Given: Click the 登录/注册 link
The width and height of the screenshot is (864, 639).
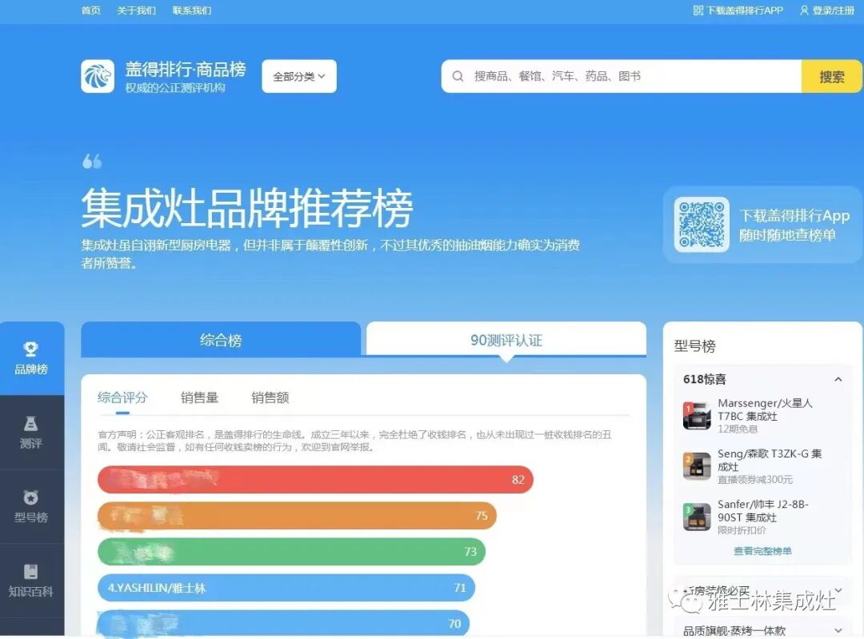Looking at the screenshot, I should pos(833,10).
